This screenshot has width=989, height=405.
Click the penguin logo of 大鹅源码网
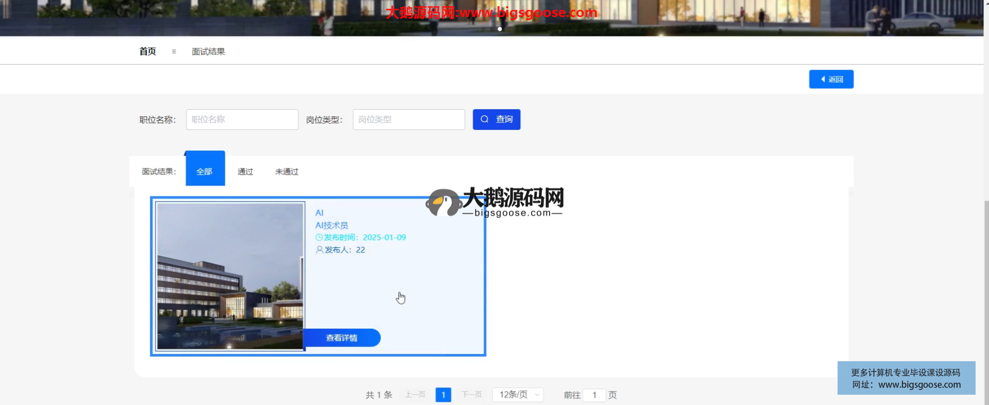pos(443,202)
